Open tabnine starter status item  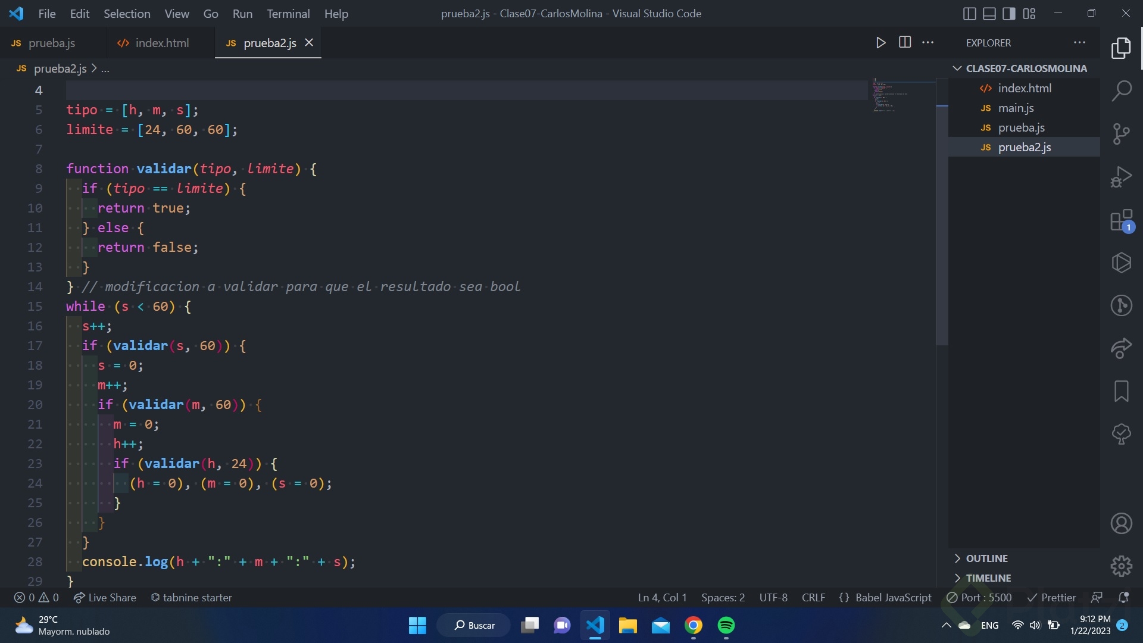[x=191, y=598]
